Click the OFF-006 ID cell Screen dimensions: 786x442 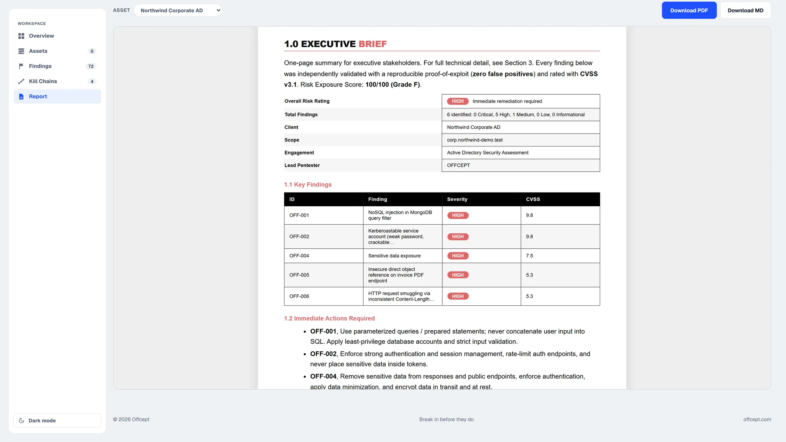[x=323, y=296]
